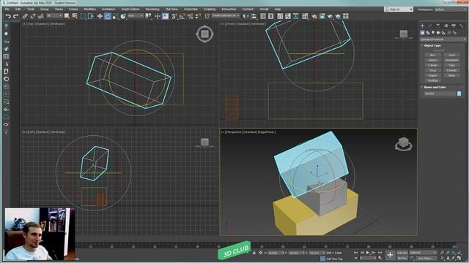Open the Rendering menu

(x=152, y=9)
